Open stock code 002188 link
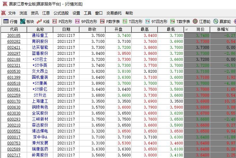Viewport: 236px width, 158px height. pyautogui.click(x=14, y=59)
